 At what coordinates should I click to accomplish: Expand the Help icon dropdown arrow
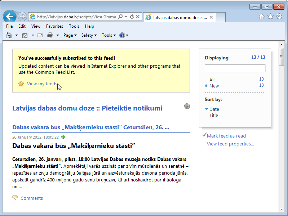(x=127, y=35)
